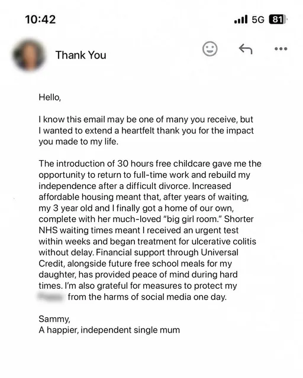Tap the cellular signal bars icon
Viewport: 303px width, 378px height.
tap(241, 19)
